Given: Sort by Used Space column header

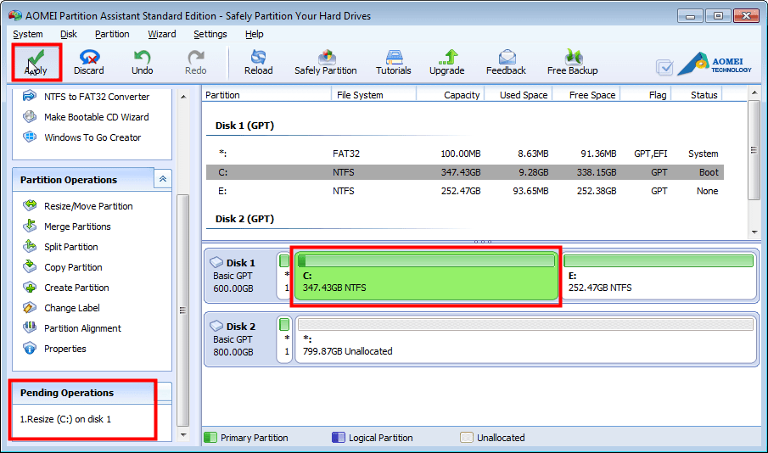Looking at the screenshot, I should click(x=519, y=95).
